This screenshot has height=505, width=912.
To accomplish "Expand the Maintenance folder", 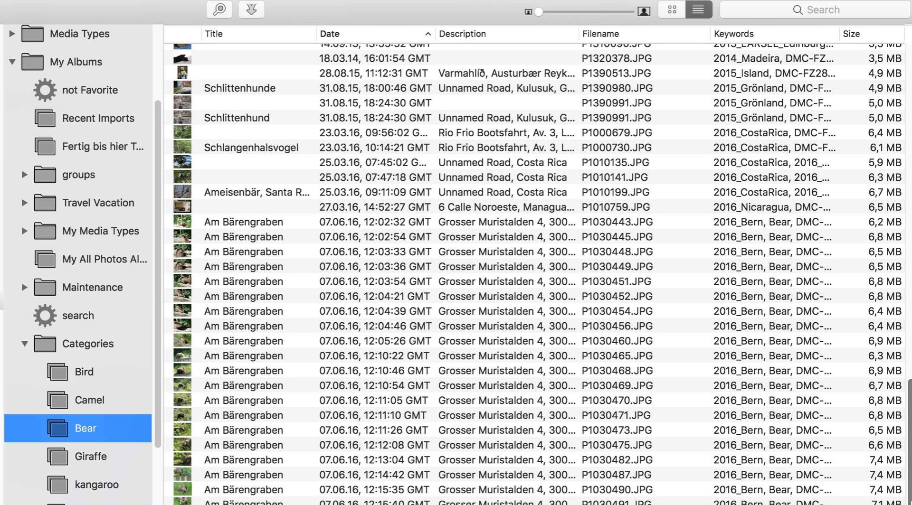I will pyautogui.click(x=24, y=287).
